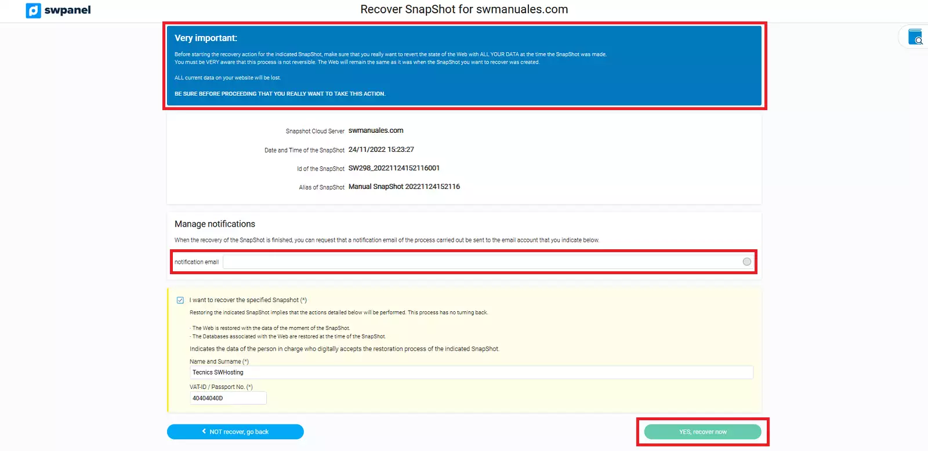928x451 pixels.
Task: Click the 'Id of the SnapShot' label
Action: click(x=321, y=169)
